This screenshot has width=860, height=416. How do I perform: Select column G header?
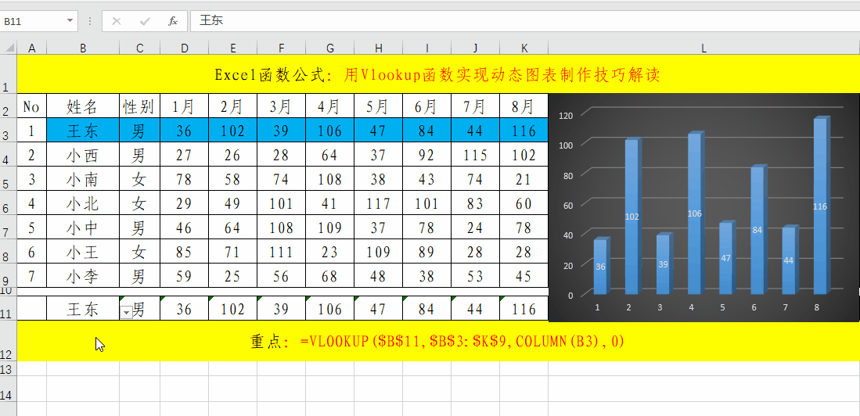pos(329,48)
